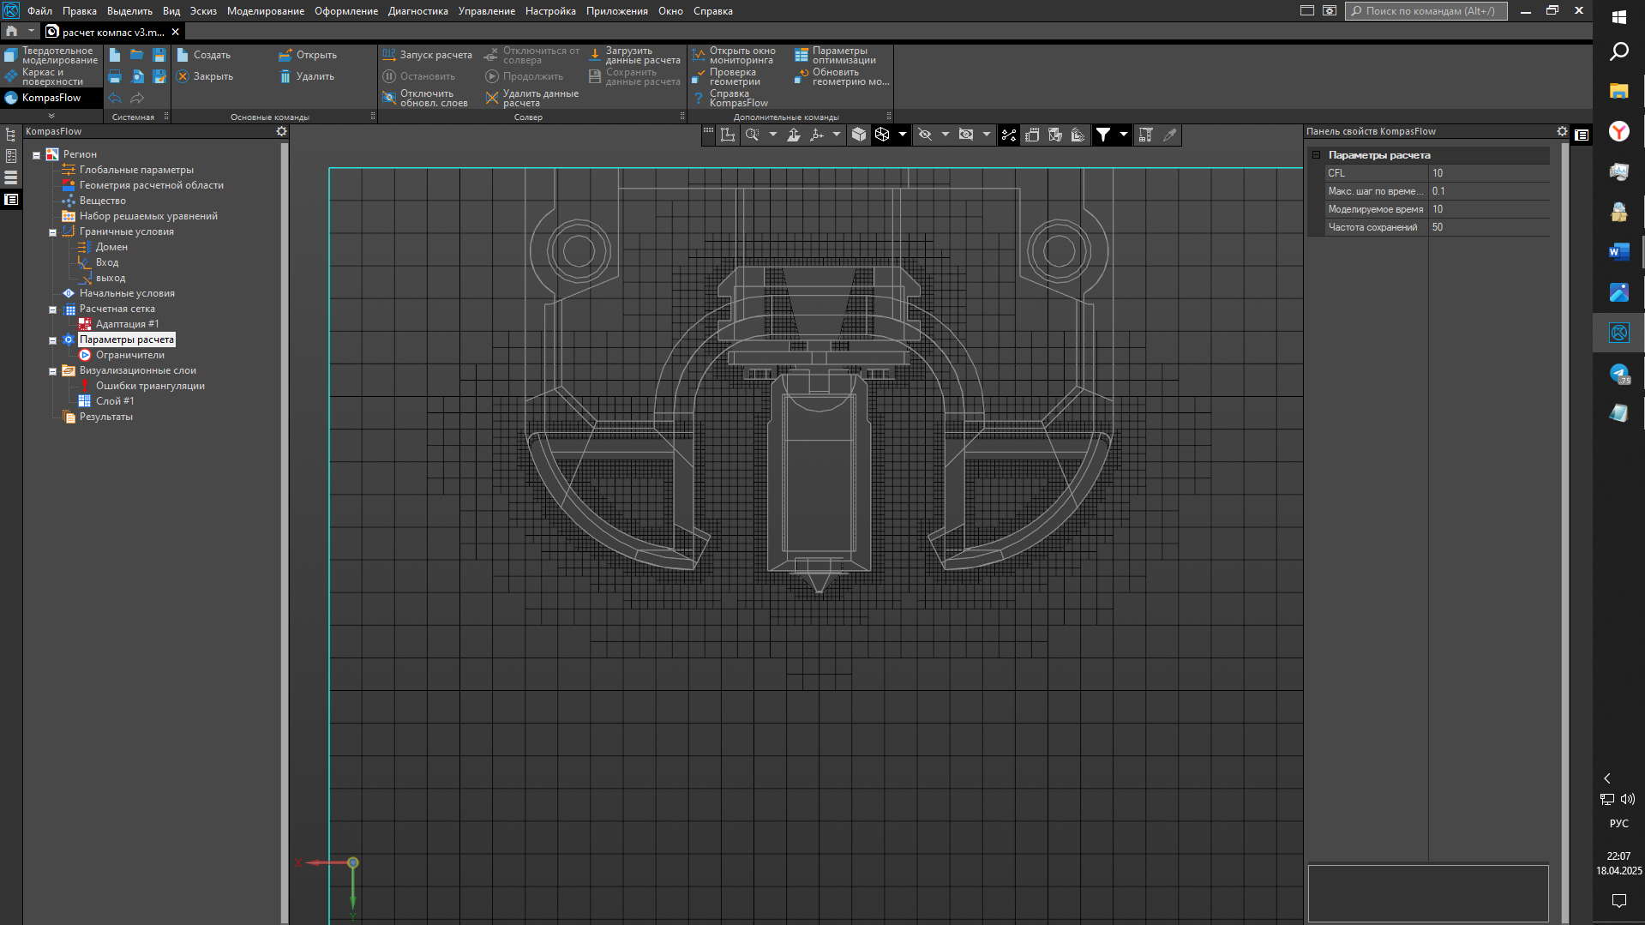Click the gear icon in KompasFlow tree panel header

[x=281, y=131]
